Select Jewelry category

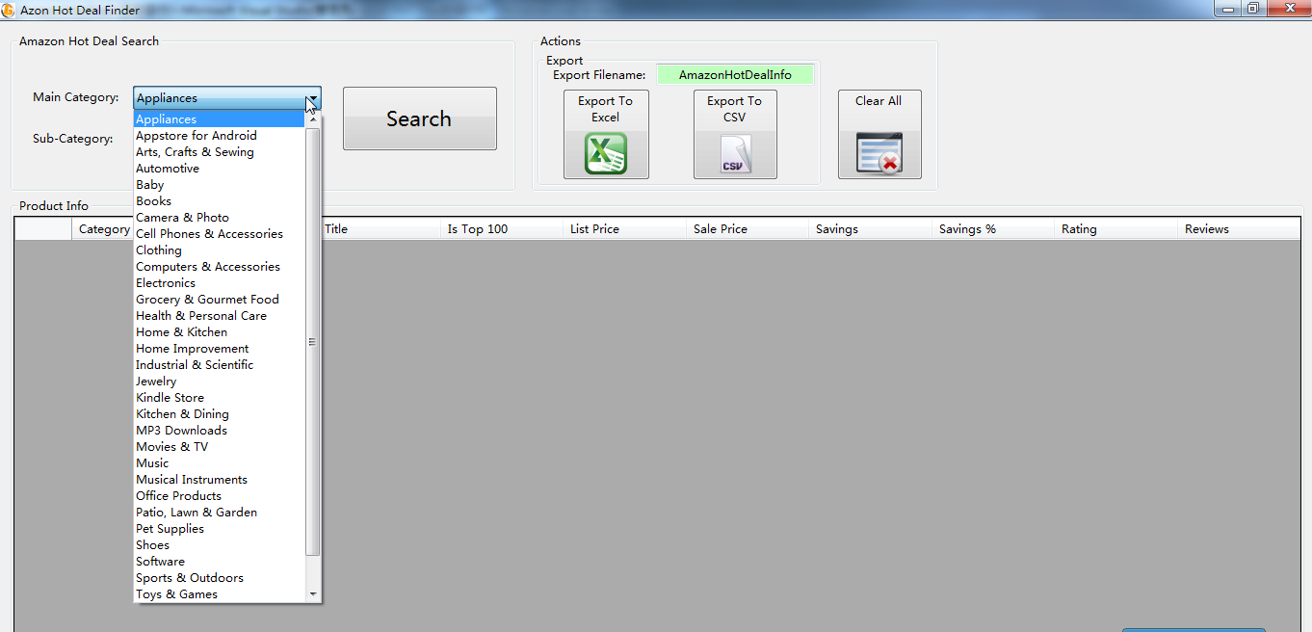click(x=219, y=382)
